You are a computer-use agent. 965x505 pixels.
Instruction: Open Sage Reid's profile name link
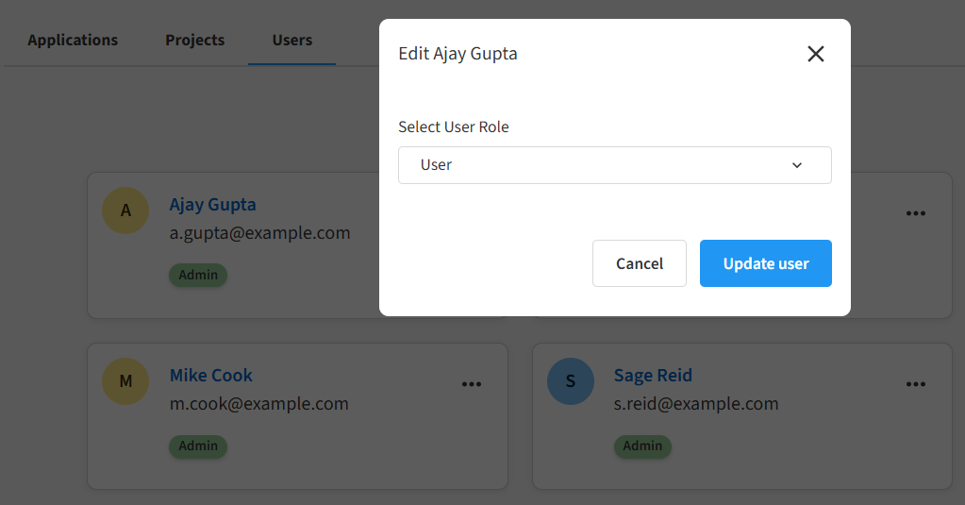point(653,376)
